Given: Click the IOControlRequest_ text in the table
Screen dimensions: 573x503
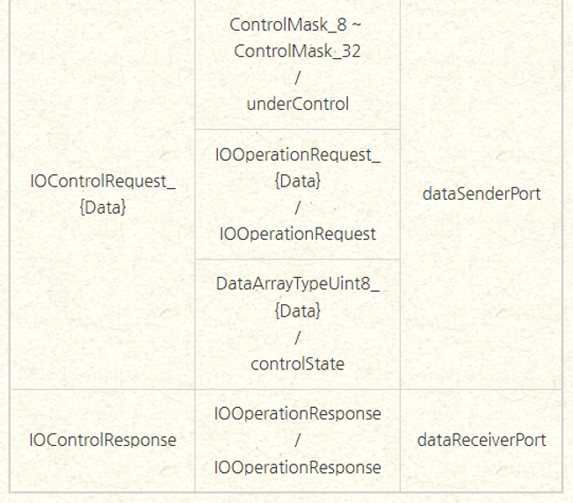Looking at the screenshot, I should (x=103, y=181).
